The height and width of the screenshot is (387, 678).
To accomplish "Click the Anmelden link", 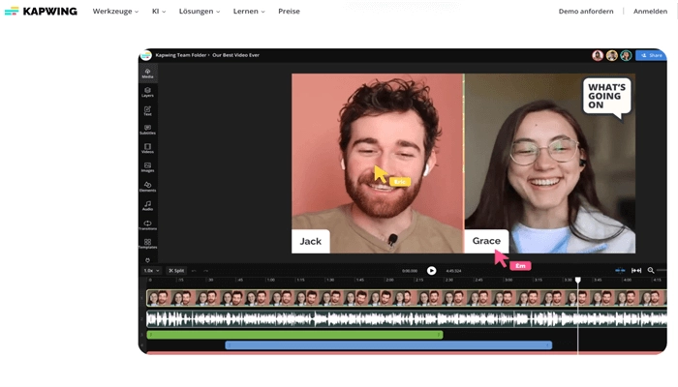I will (650, 12).
